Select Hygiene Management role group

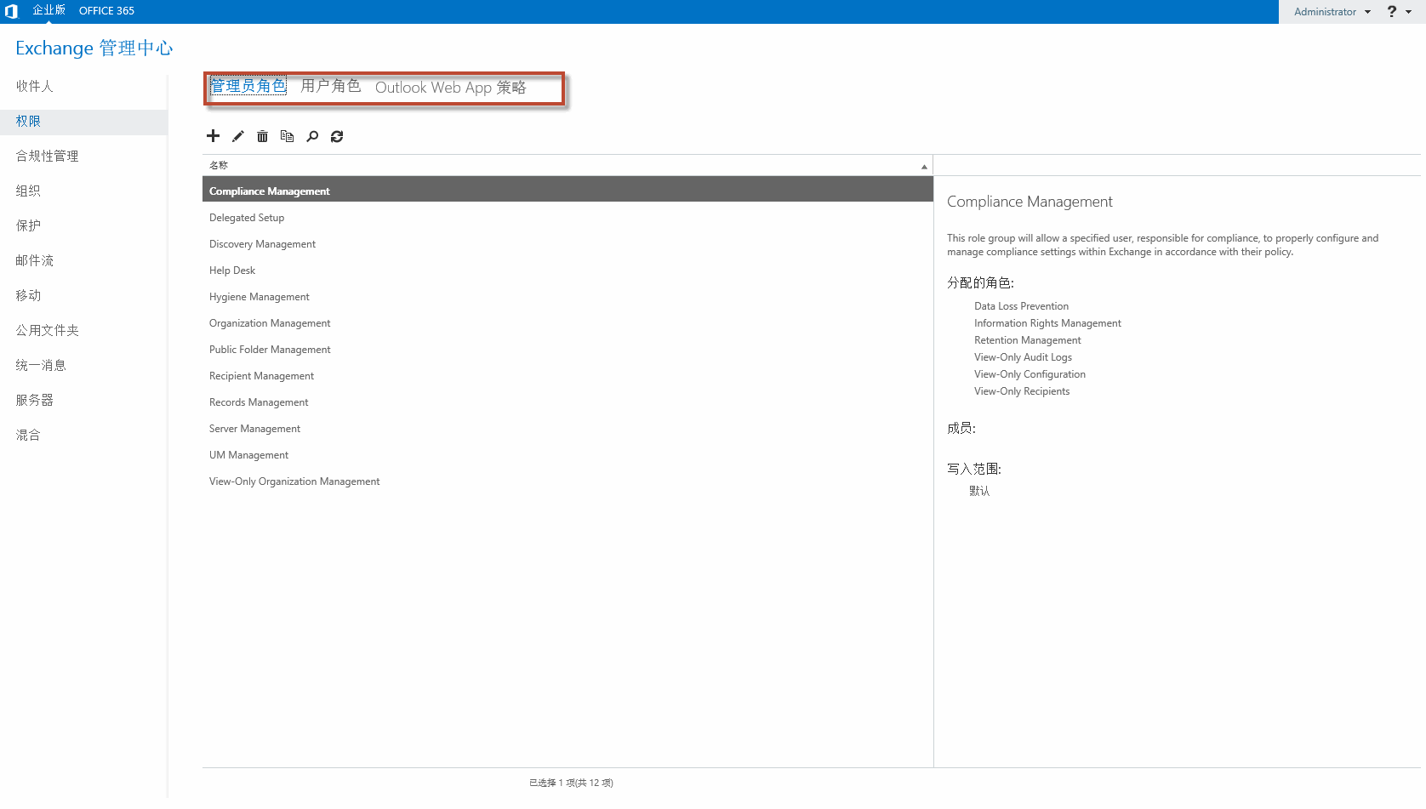point(568,297)
